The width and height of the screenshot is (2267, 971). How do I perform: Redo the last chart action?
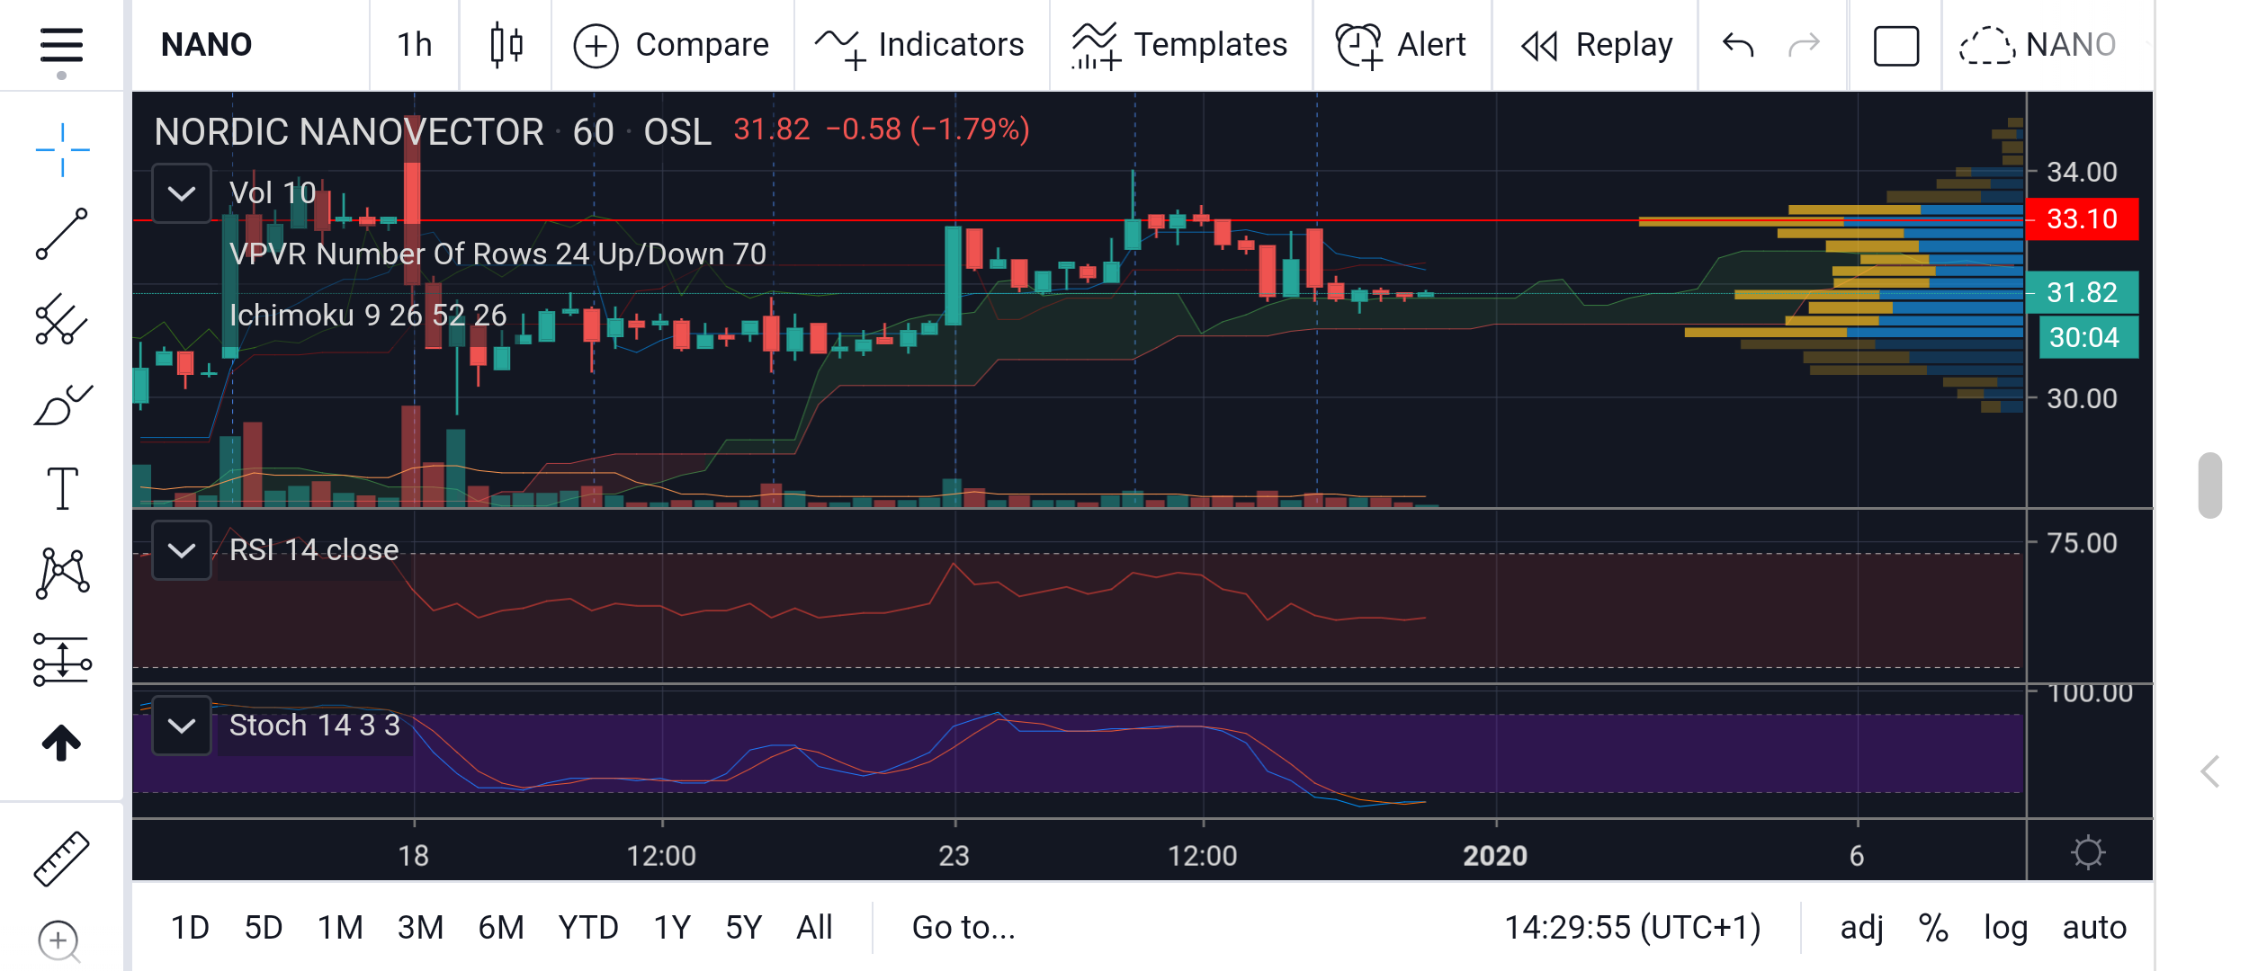(x=1804, y=45)
